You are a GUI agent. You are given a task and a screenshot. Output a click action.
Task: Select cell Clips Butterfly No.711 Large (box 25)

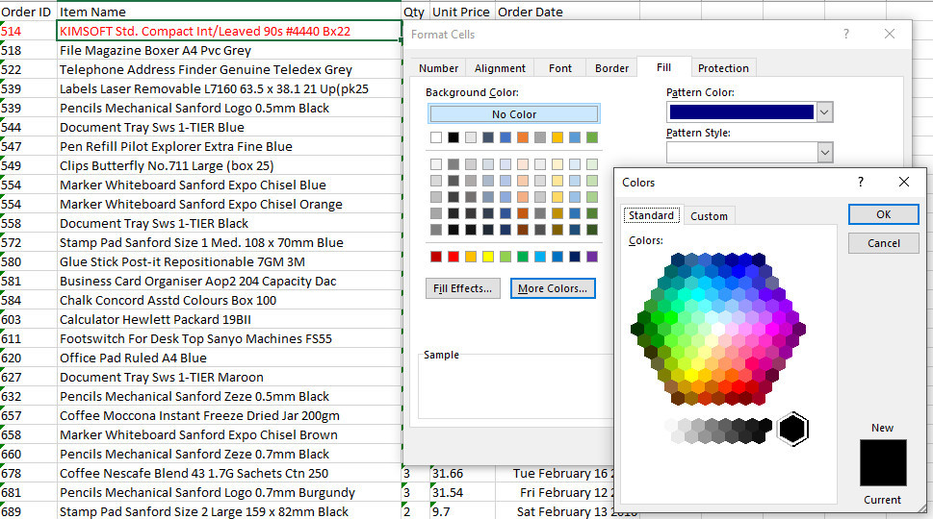[229, 165]
